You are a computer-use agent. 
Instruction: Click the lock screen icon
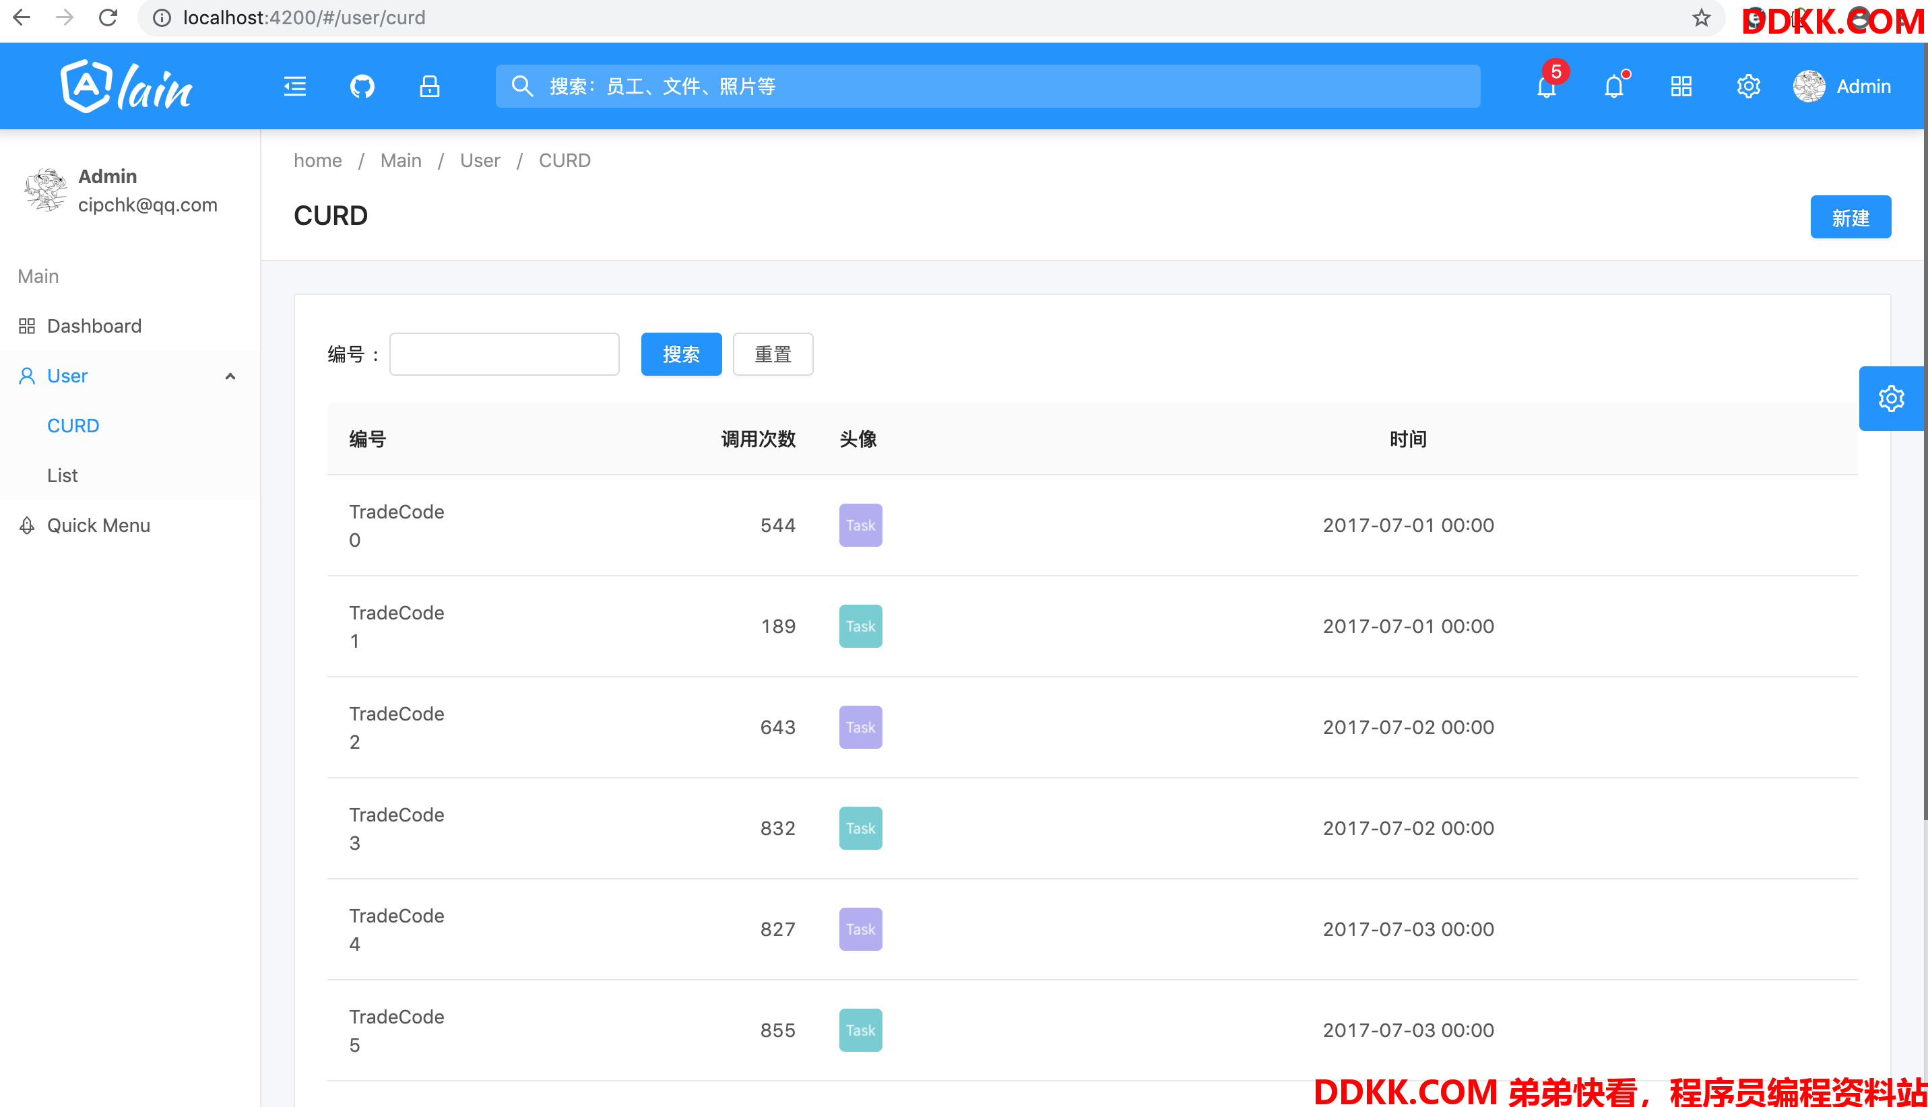tap(430, 86)
